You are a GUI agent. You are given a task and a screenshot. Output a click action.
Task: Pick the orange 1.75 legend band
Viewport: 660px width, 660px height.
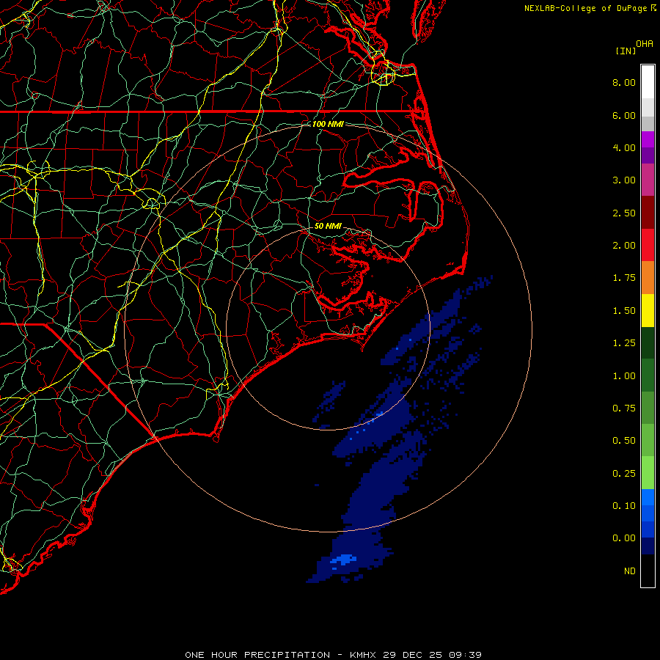point(648,278)
